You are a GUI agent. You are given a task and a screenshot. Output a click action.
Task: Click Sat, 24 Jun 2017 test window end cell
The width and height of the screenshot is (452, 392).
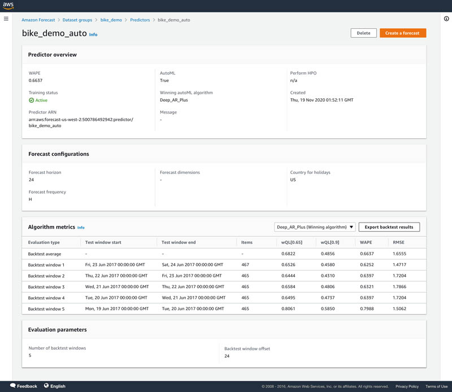click(193, 264)
